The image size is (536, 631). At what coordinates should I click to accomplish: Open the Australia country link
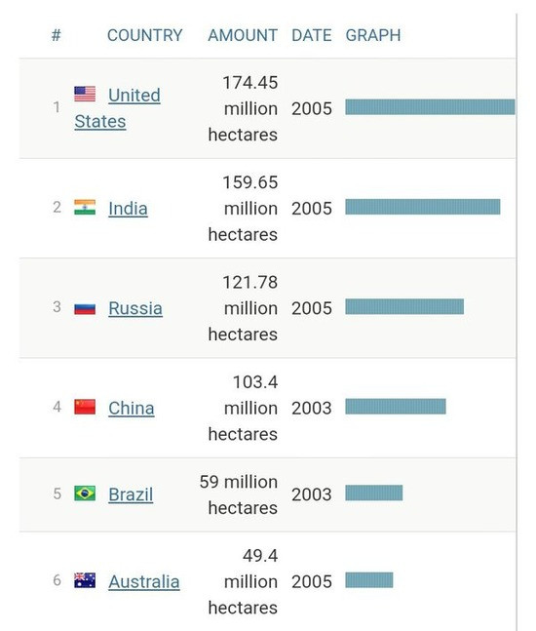pyautogui.click(x=144, y=582)
